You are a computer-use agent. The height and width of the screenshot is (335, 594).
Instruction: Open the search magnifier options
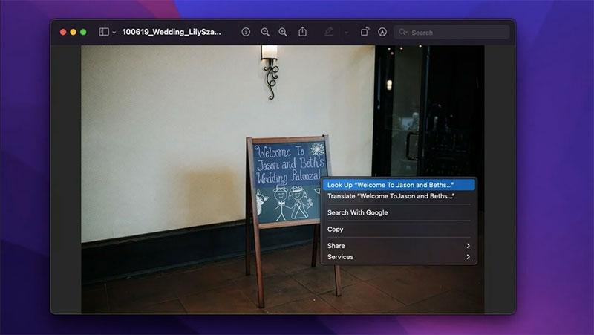pos(403,32)
